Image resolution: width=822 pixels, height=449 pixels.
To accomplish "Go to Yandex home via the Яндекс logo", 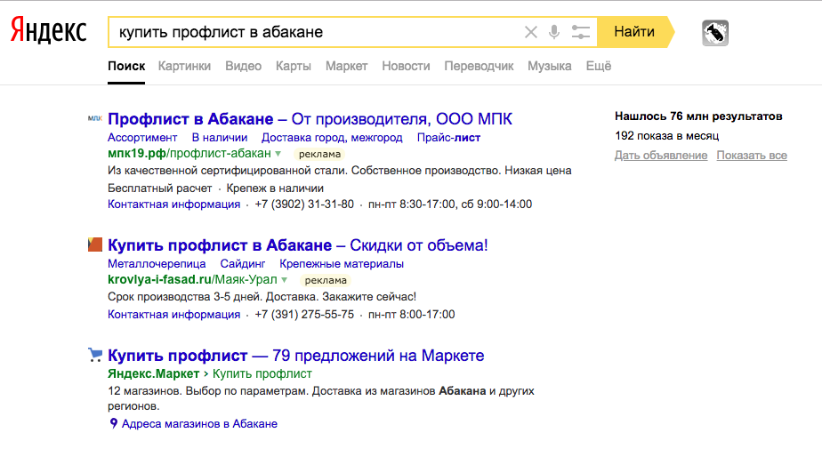I will pos(49,31).
